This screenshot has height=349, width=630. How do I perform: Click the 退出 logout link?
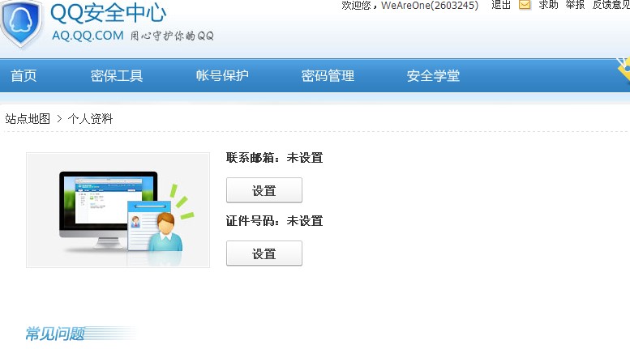pos(501,5)
